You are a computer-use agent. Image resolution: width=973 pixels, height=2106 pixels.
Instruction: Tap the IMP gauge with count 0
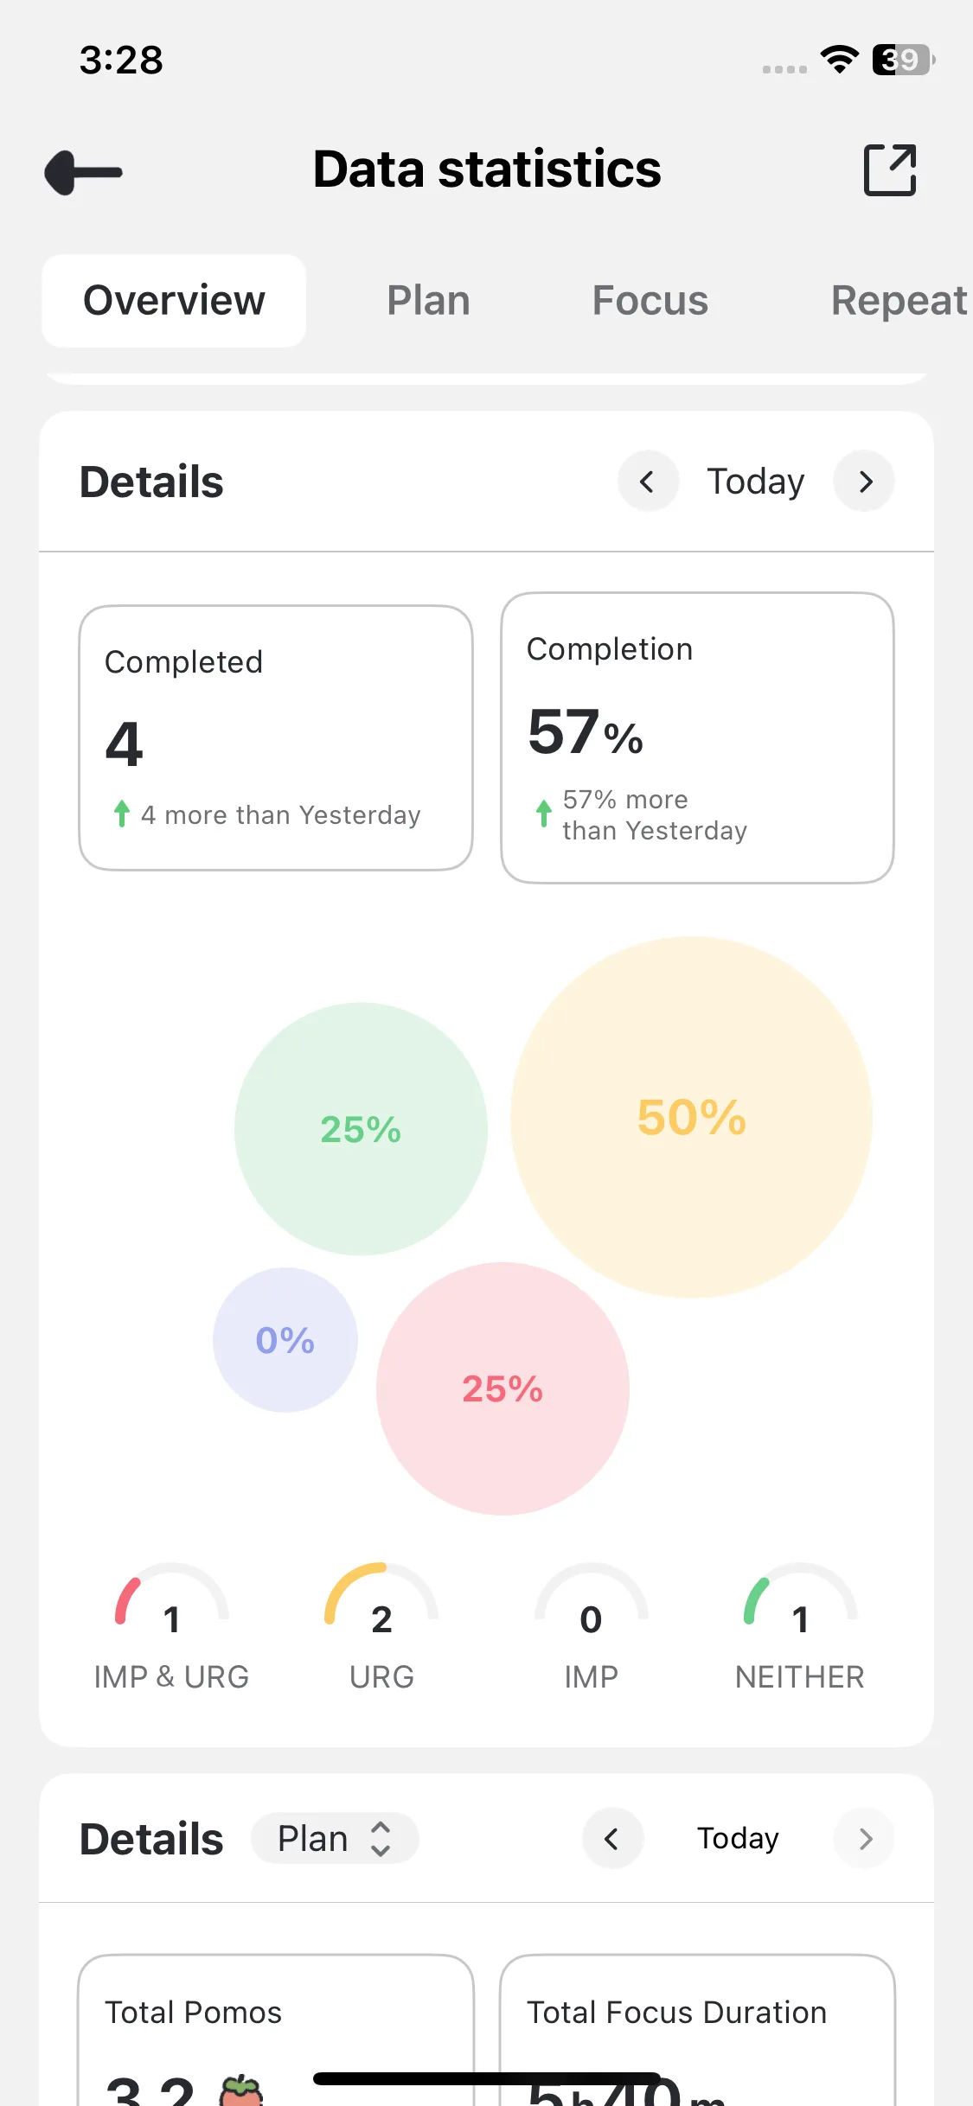pos(591,1599)
